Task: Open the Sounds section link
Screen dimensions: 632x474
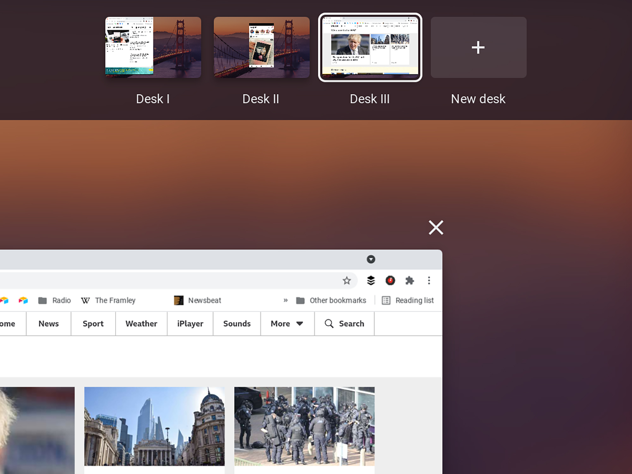Action: [x=237, y=324]
